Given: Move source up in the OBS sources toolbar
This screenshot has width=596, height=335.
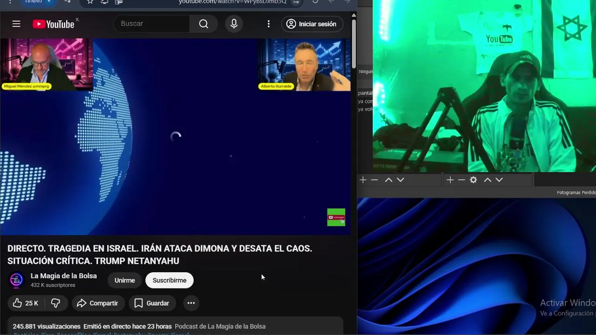Looking at the screenshot, I should pyautogui.click(x=488, y=180).
